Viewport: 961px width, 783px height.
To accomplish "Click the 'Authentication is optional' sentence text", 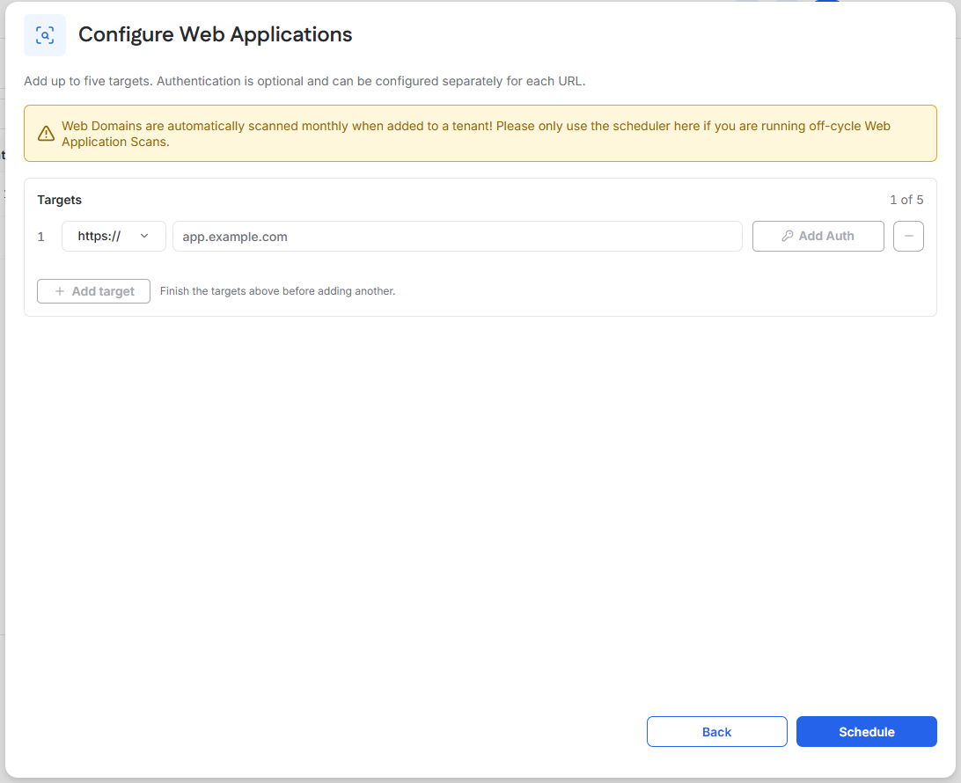I will (x=371, y=81).
